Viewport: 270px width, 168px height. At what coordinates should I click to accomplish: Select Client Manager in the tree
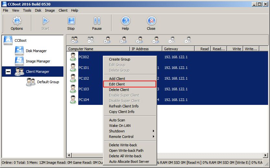38,72
